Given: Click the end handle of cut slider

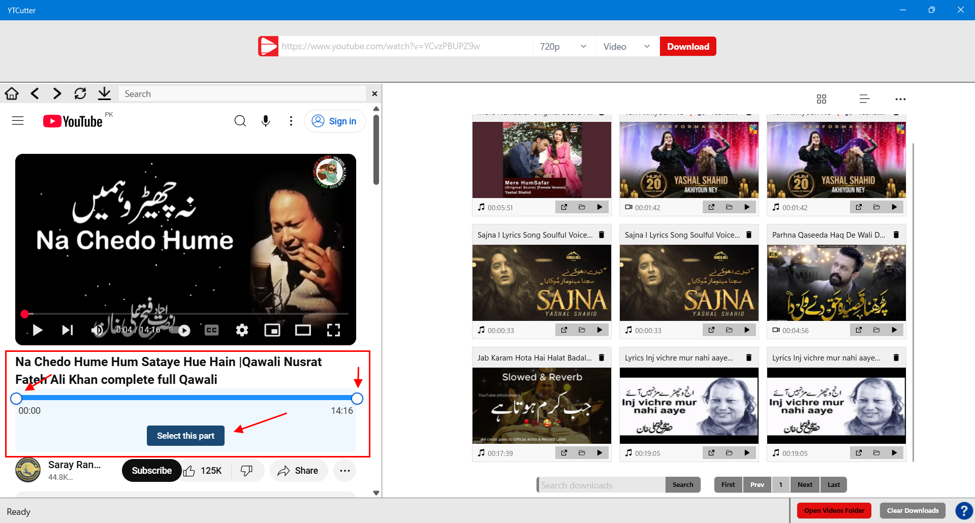Looking at the screenshot, I should pos(357,399).
